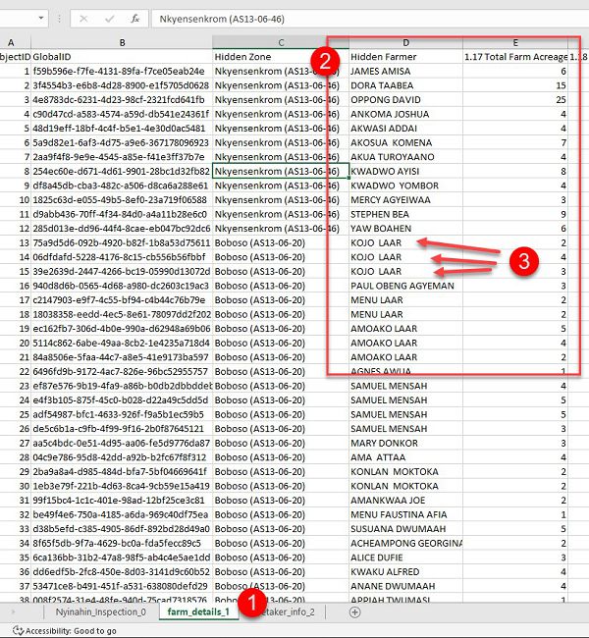Click GlobalID 940d8d6b-0565-4d68-a980-dc2603c19ac3
This screenshot has width=589, height=638.
coord(122,286)
